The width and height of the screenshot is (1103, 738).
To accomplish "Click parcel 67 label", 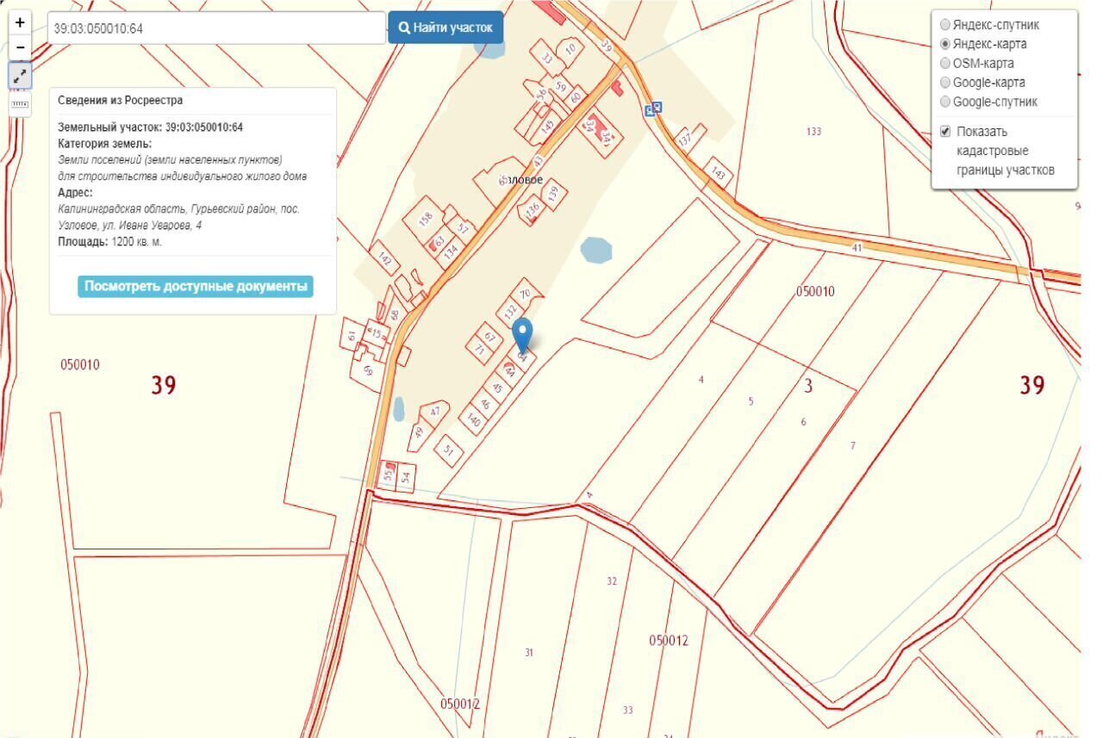I will [489, 337].
